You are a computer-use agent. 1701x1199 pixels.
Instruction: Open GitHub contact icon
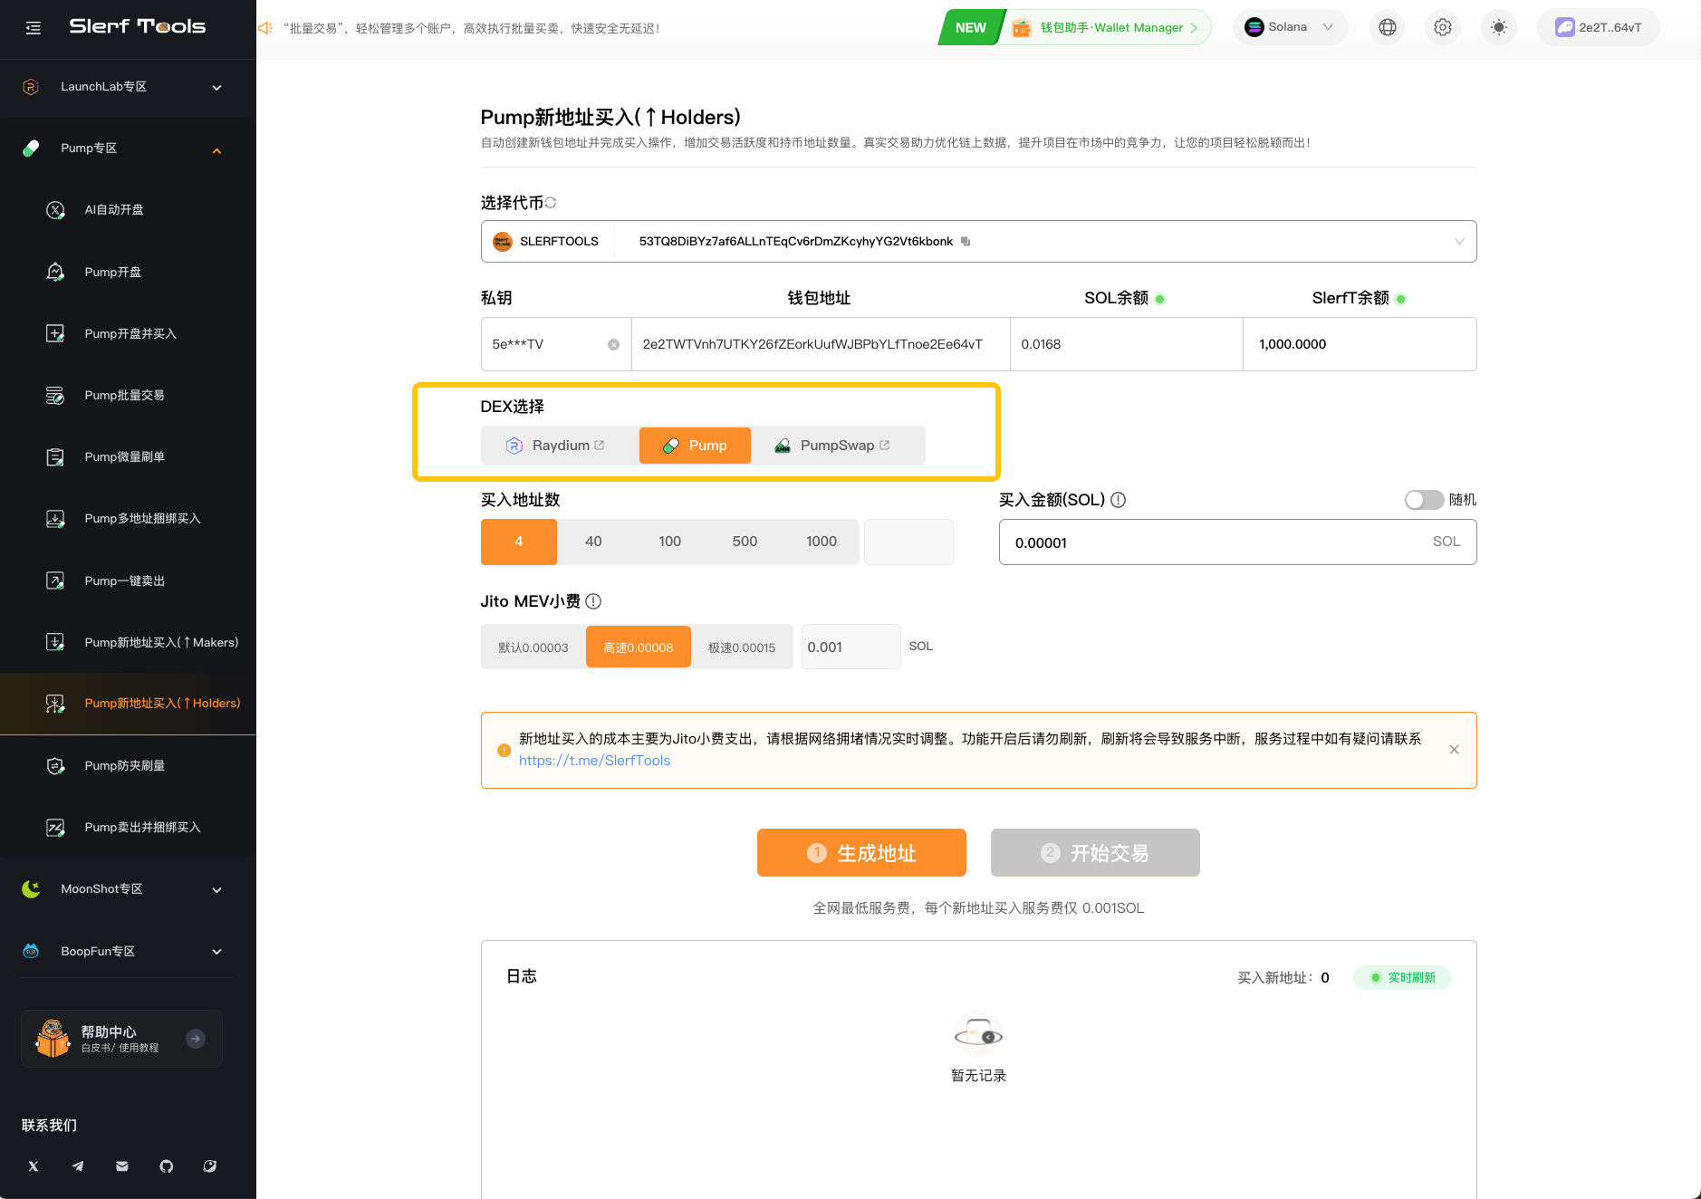pyautogui.click(x=167, y=1166)
